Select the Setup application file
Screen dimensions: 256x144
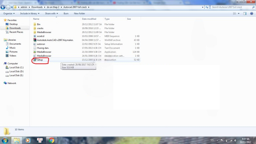pyautogui.click(x=40, y=60)
